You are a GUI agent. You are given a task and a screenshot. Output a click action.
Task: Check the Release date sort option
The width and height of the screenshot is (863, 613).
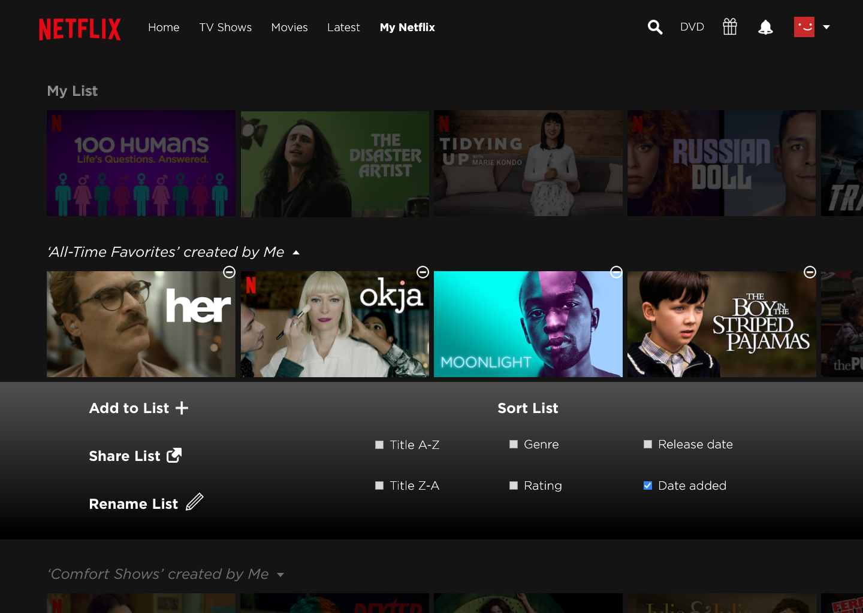pos(647,444)
